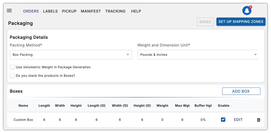The image size is (271, 133).
Task: Open the MANIFEST menu item
Action: [x=91, y=11]
